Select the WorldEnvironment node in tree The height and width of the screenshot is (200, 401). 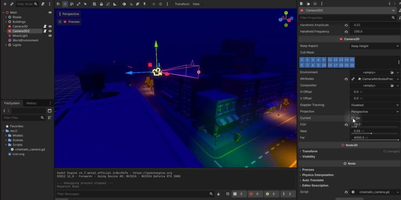pyautogui.click(x=26, y=40)
